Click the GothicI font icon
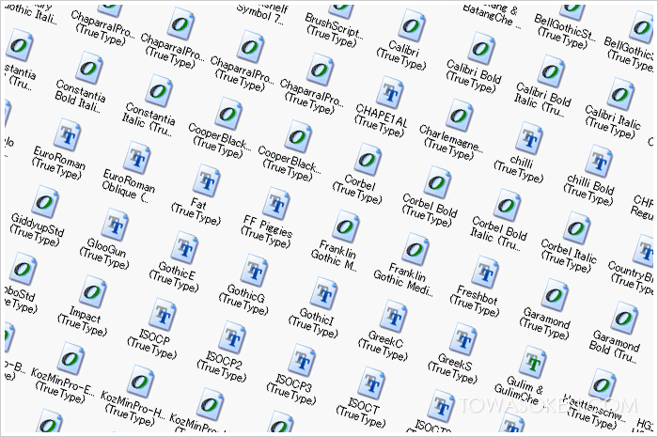 click(323, 292)
